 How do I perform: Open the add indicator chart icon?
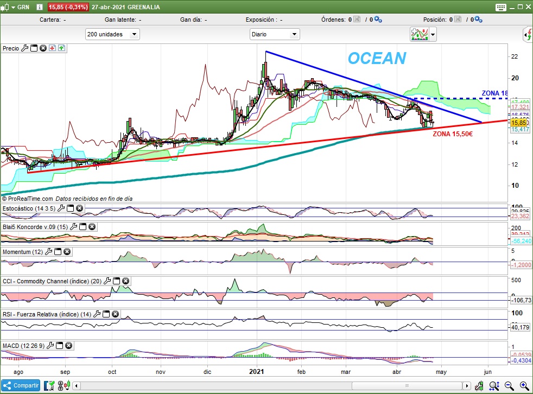[x=420, y=34]
